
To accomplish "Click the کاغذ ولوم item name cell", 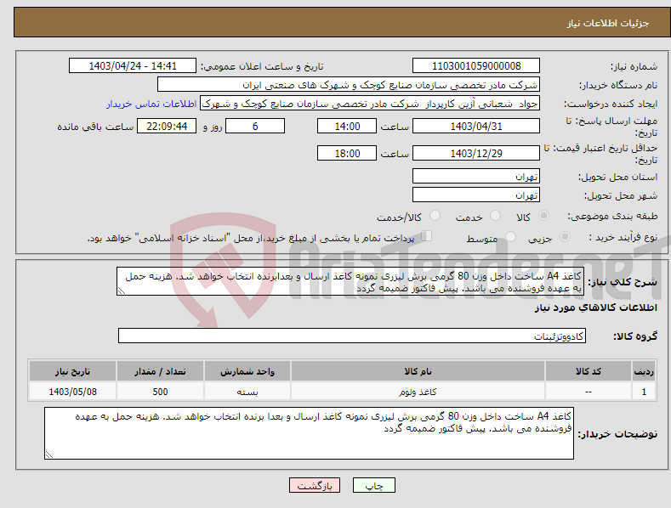I will tap(418, 392).
